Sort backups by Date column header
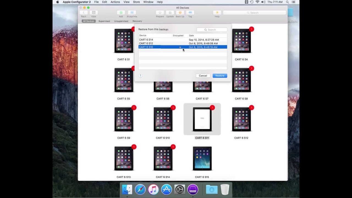The width and height of the screenshot is (352, 198). click(x=208, y=35)
